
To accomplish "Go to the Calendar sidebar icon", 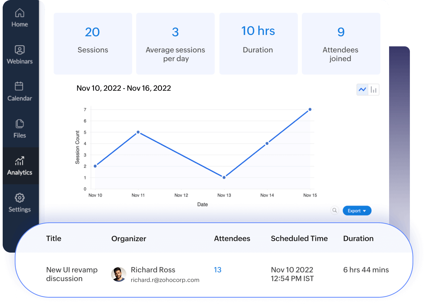I will 19,86.
